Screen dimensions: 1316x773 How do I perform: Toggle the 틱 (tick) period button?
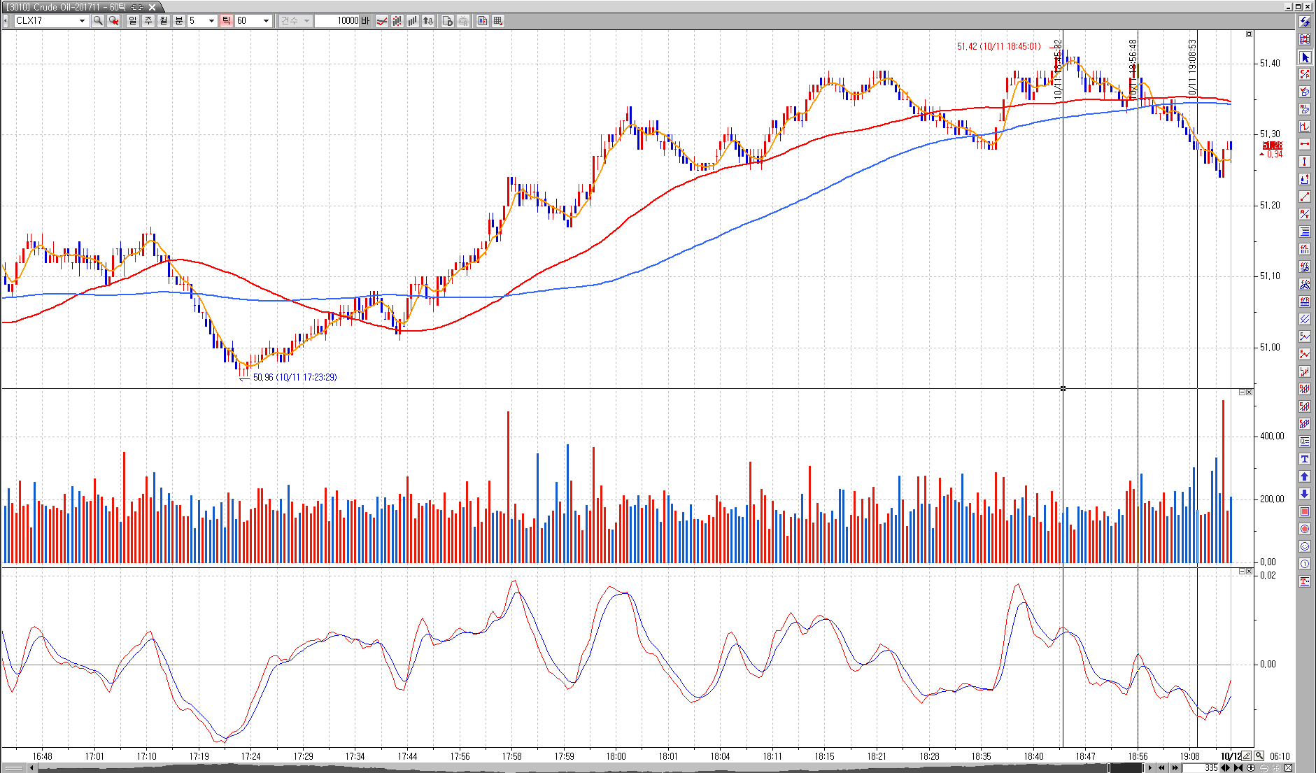[226, 21]
